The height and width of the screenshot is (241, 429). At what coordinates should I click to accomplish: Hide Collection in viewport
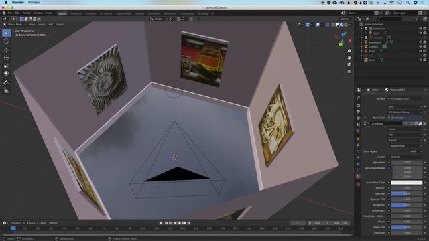coord(420,29)
